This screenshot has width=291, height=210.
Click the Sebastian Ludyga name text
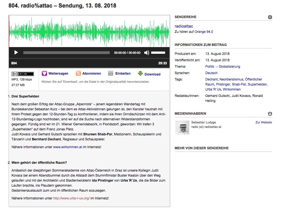(x=203, y=122)
